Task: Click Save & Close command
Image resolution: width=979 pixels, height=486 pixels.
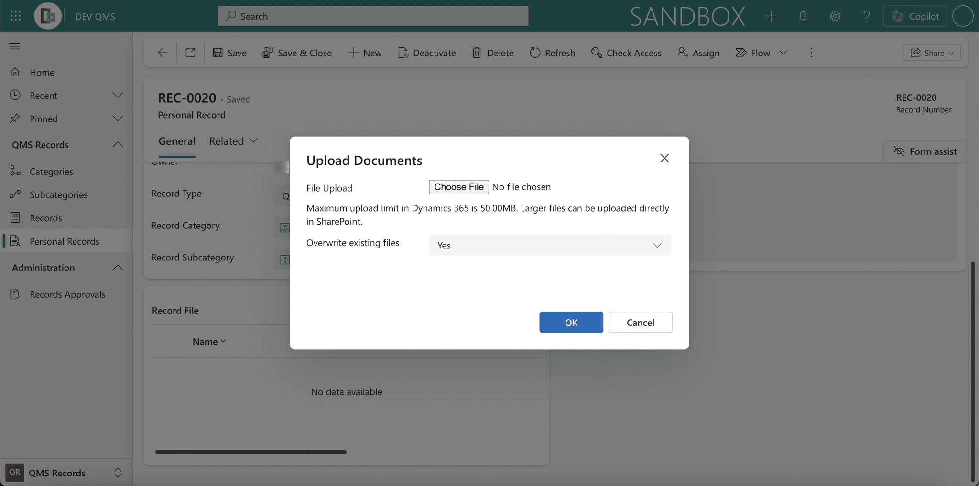Action: [x=297, y=53]
